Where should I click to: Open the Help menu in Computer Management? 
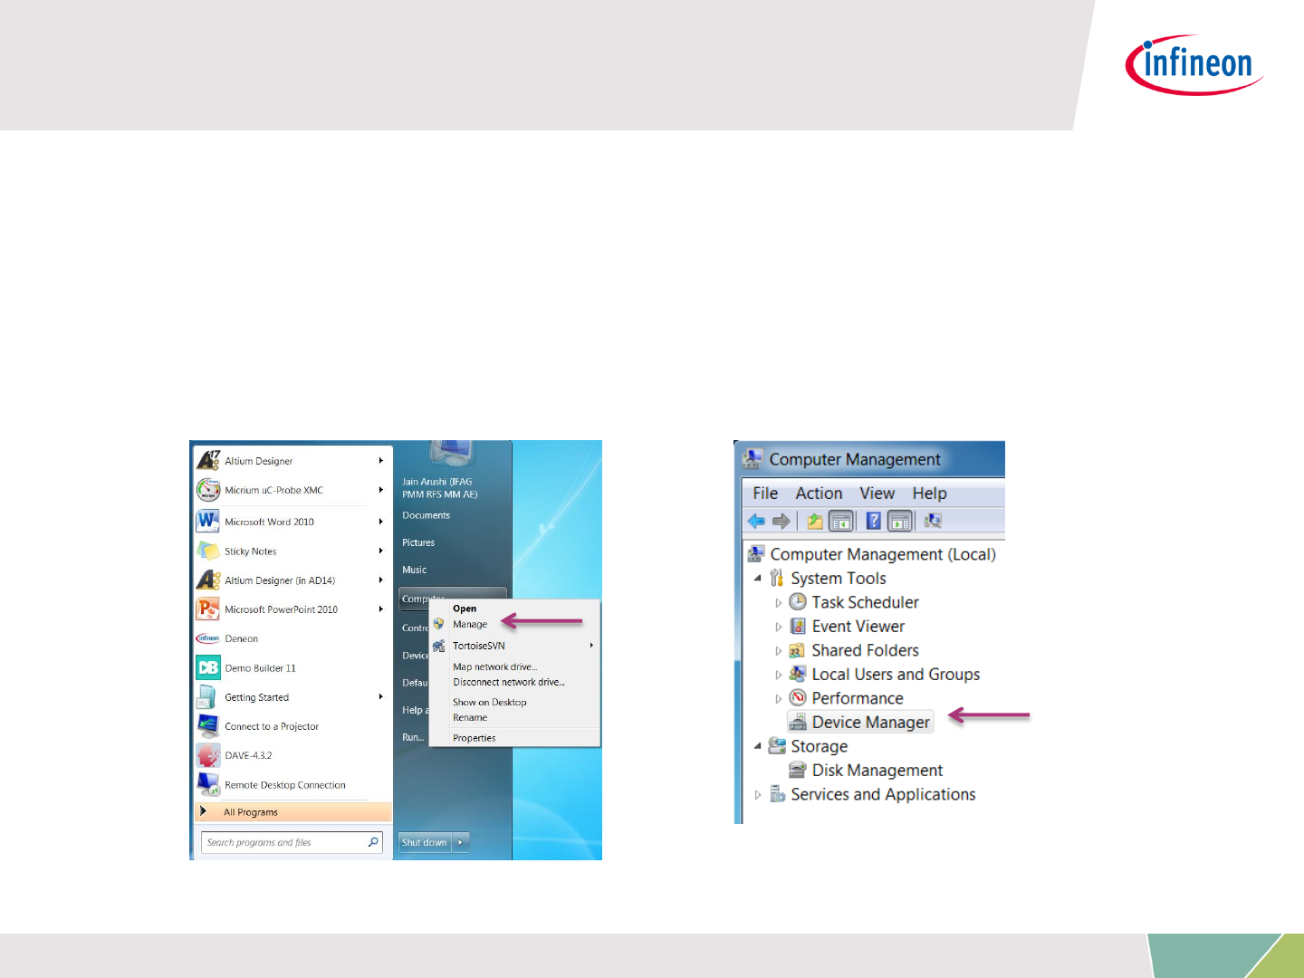pyautogui.click(x=929, y=494)
